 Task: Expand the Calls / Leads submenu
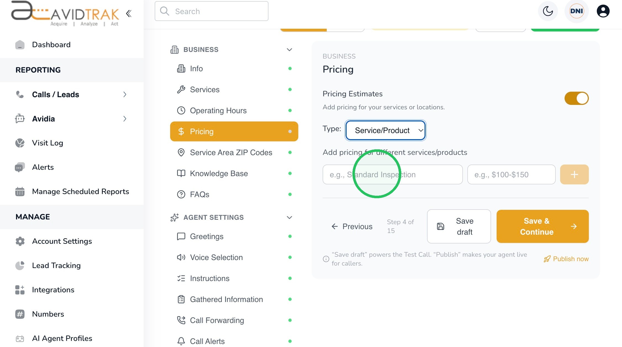pyautogui.click(x=125, y=94)
